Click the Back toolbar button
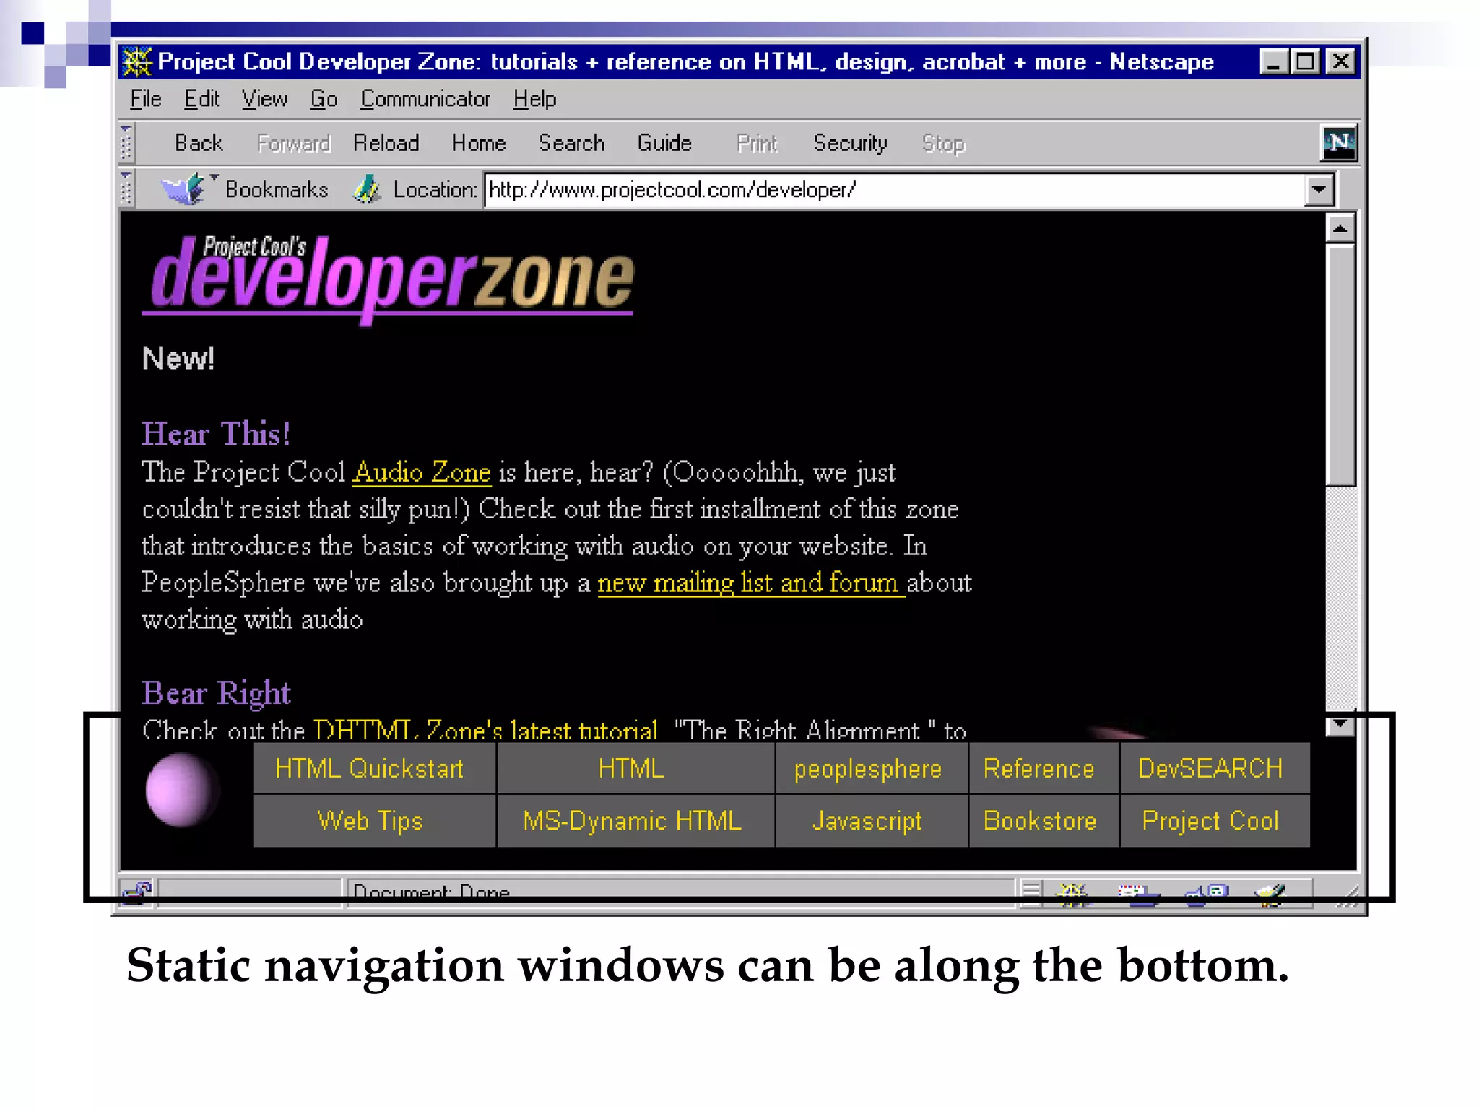Viewport: 1479px width, 1109px height. pos(199,143)
